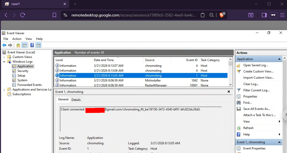Viewport: 287px width, 153px height.
Task: Click the clipboard icon in address bar
Action: [203, 15]
